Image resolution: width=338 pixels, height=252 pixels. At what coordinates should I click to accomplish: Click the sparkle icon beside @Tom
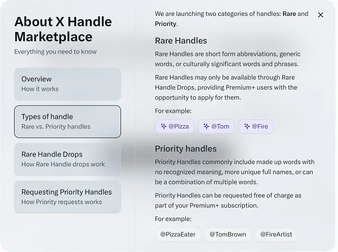[206, 126]
